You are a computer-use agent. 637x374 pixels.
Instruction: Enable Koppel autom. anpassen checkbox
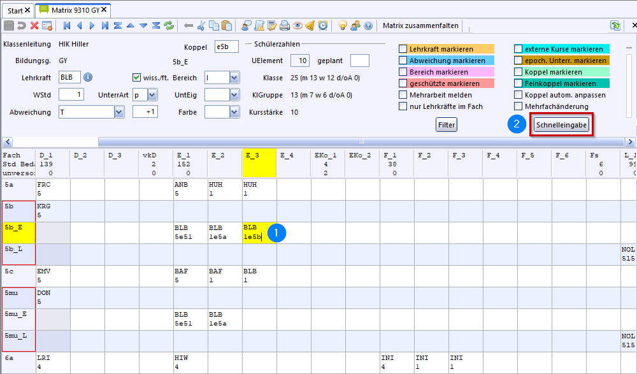pyautogui.click(x=519, y=95)
